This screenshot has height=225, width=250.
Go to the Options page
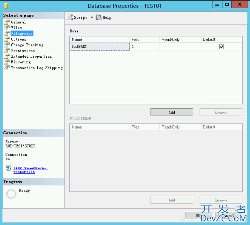(18, 39)
